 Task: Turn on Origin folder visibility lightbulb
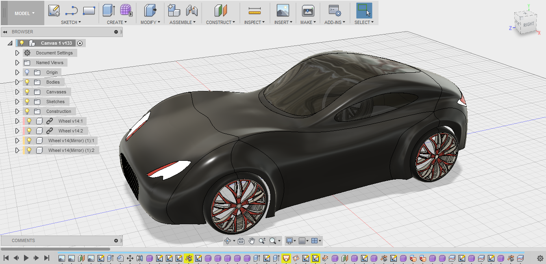tap(27, 72)
